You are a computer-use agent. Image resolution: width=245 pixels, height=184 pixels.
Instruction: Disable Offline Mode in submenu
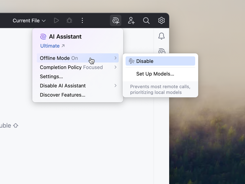coord(160,61)
